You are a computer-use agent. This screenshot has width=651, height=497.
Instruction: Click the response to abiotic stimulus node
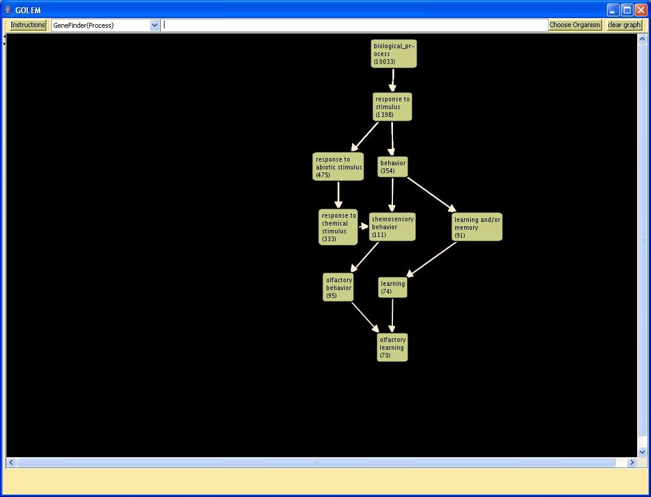[338, 167]
